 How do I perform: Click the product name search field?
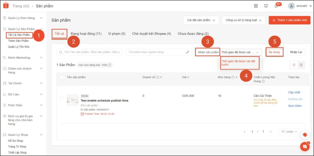[90, 52]
